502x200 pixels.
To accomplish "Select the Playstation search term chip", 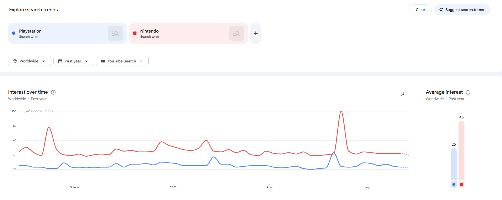I will 68,33.
